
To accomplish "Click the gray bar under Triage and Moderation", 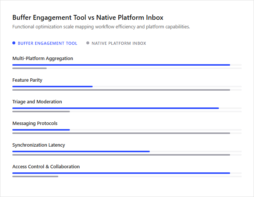I will coord(41,112).
